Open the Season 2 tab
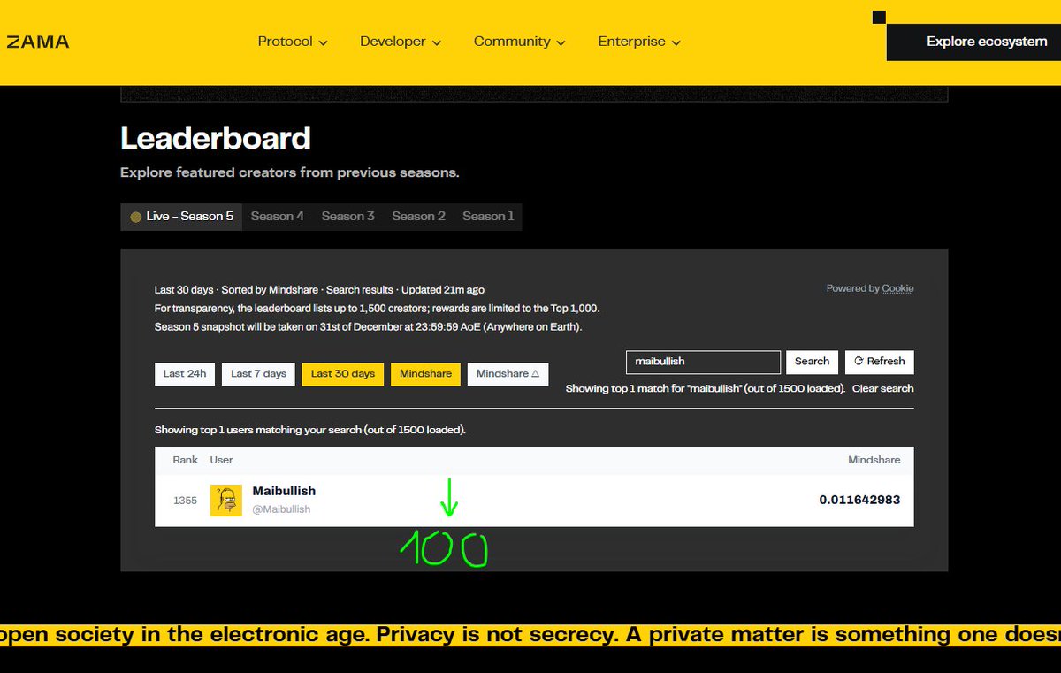 418,217
